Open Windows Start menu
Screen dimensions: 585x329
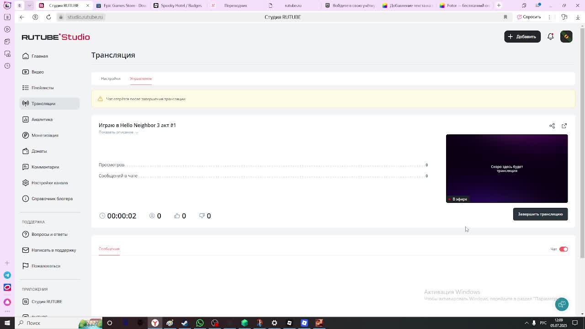pyautogui.click(x=7, y=323)
